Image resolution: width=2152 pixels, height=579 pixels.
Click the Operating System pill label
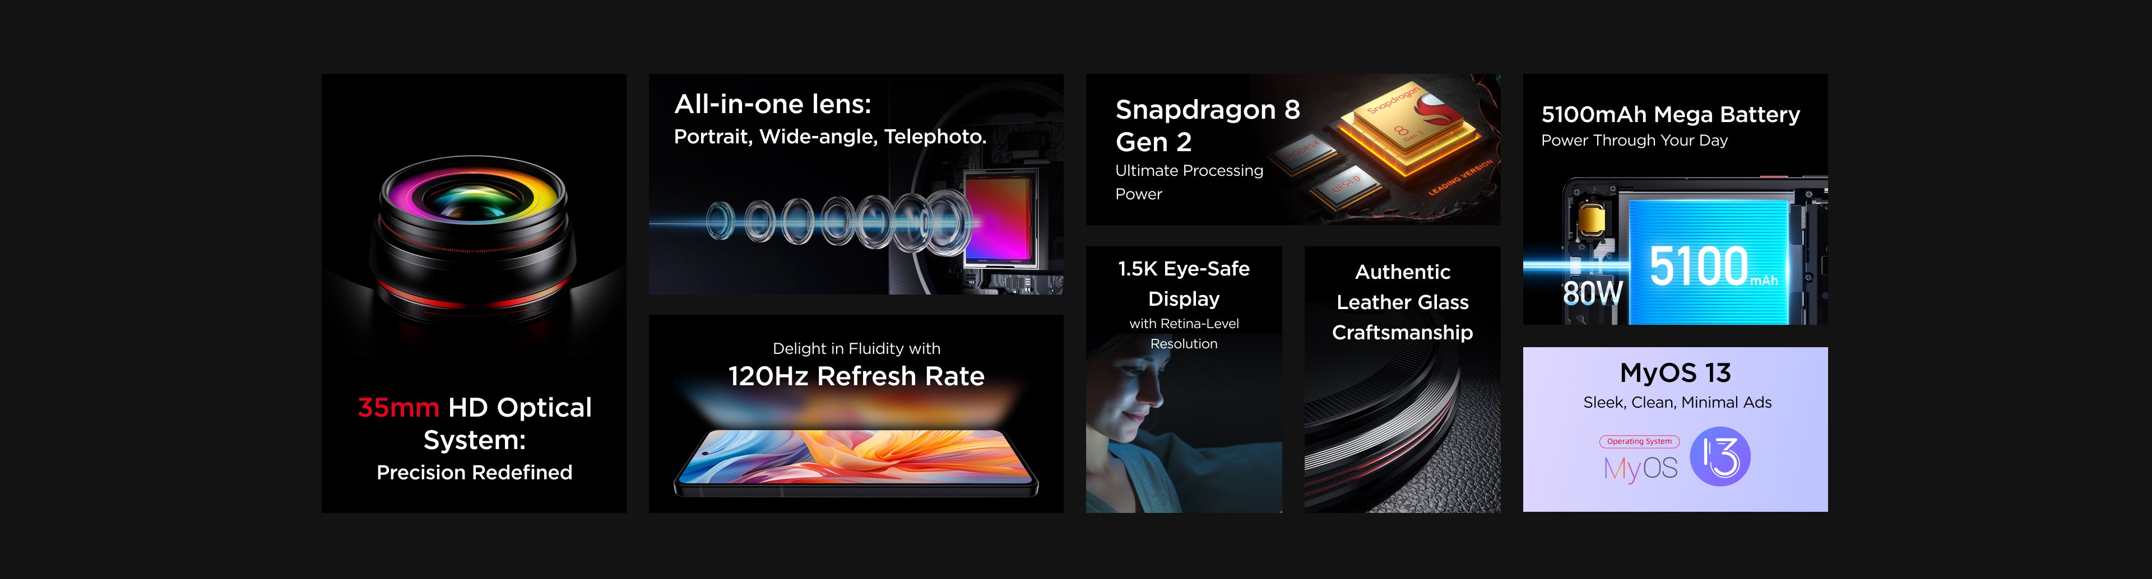click(1639, 441)
